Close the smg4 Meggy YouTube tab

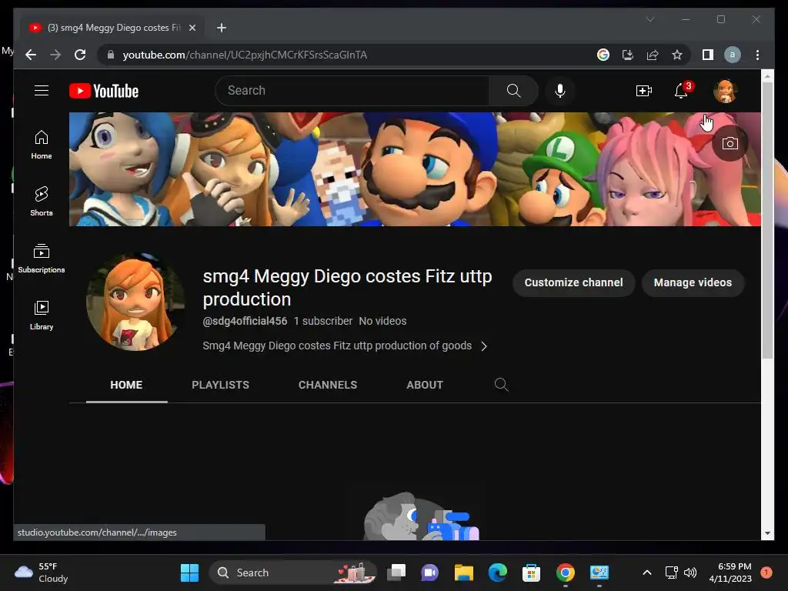[x=192, y=28]
